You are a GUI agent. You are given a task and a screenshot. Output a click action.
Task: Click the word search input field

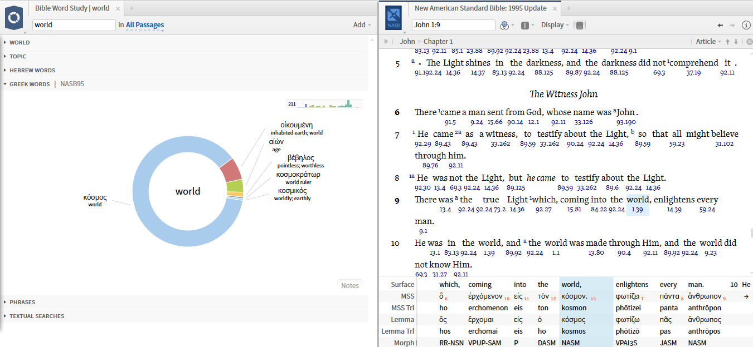pyautogui.click(x=74, y=25)
